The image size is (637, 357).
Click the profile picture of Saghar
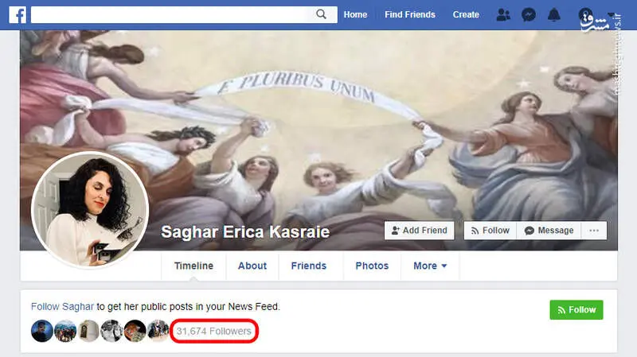(90, 210)
